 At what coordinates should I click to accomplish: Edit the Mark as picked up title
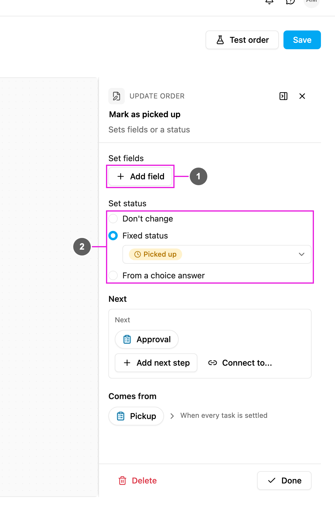click(x=145, y=114)
